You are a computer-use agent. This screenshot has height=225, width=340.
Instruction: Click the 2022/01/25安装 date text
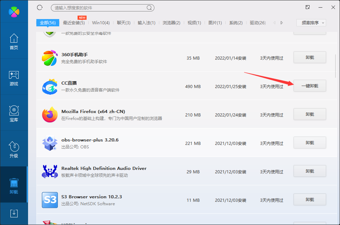(231, 86)
